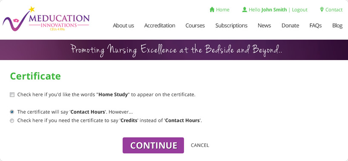Viewport: 348px width, 161px height.
Task: Open the Accreditation menu item
Action: (160, 26)
